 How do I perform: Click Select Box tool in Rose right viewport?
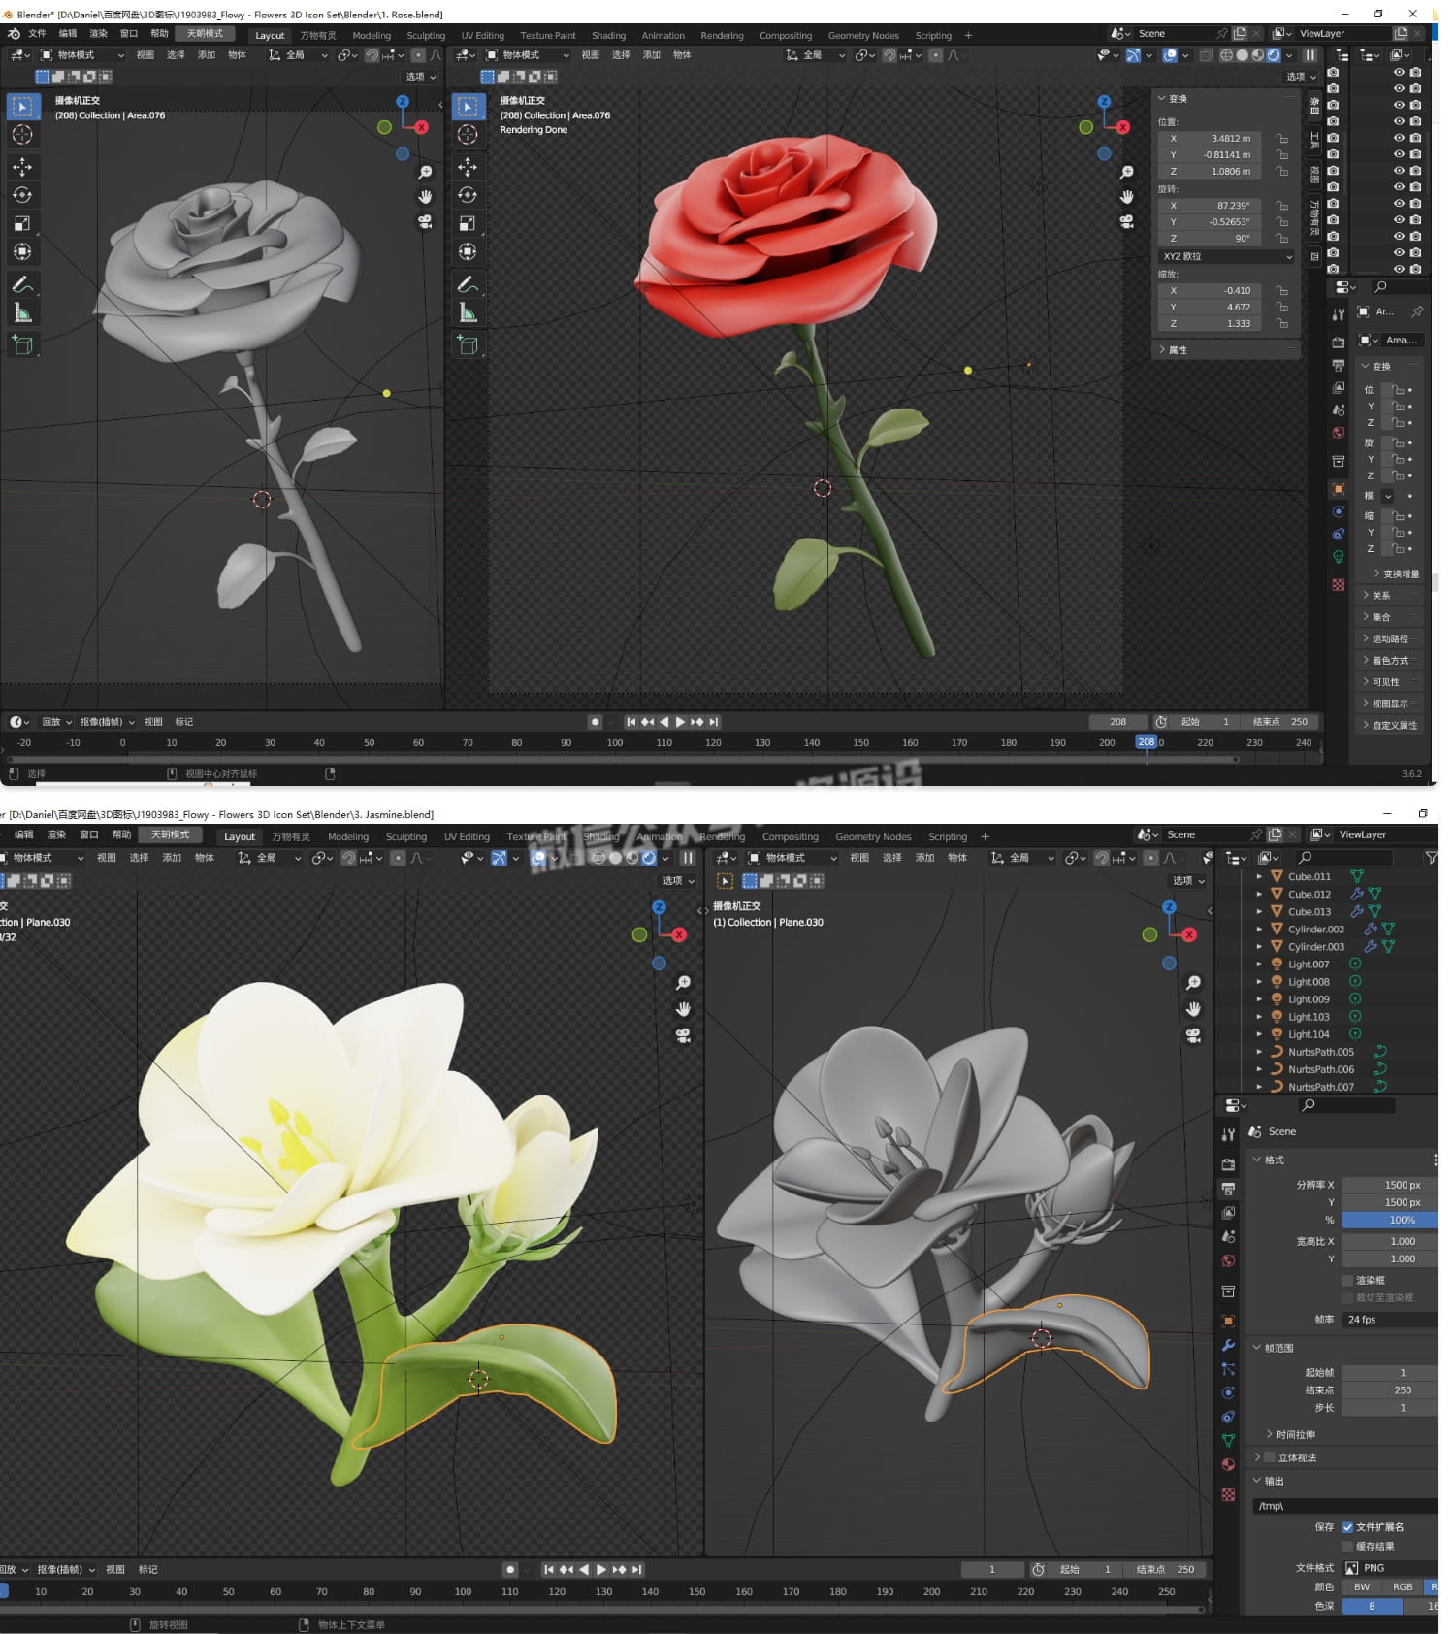click(x=468, y=107)
